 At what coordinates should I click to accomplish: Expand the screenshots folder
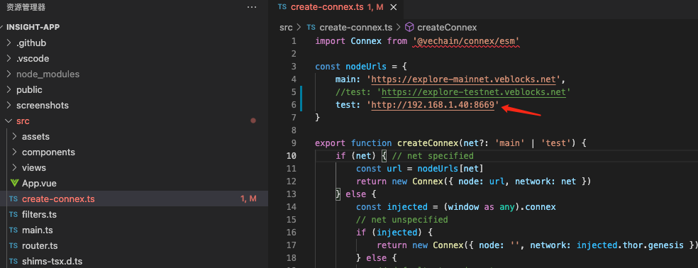tap(43, 106)
